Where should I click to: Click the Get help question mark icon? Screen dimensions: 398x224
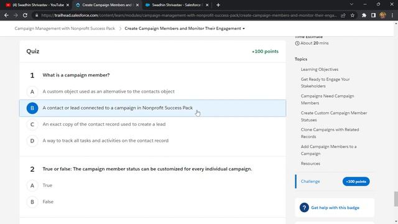click(x=304, y=207)
